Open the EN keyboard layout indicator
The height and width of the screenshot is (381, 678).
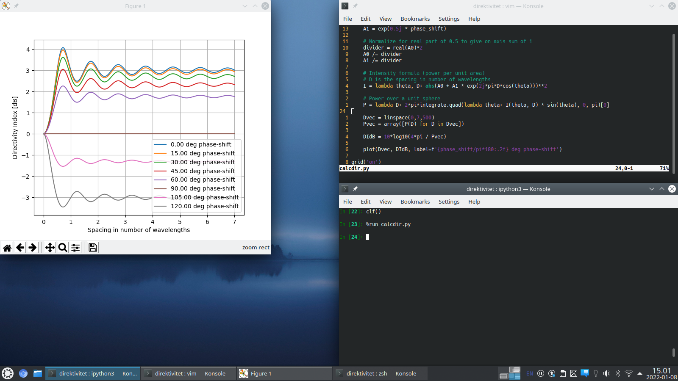click(530, 373)
